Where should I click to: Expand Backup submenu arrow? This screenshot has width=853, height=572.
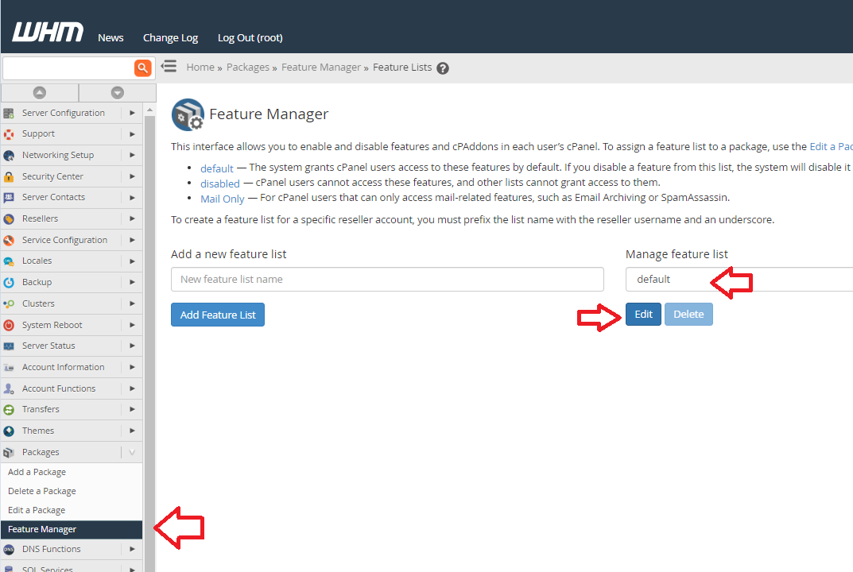tap(132, 283)
